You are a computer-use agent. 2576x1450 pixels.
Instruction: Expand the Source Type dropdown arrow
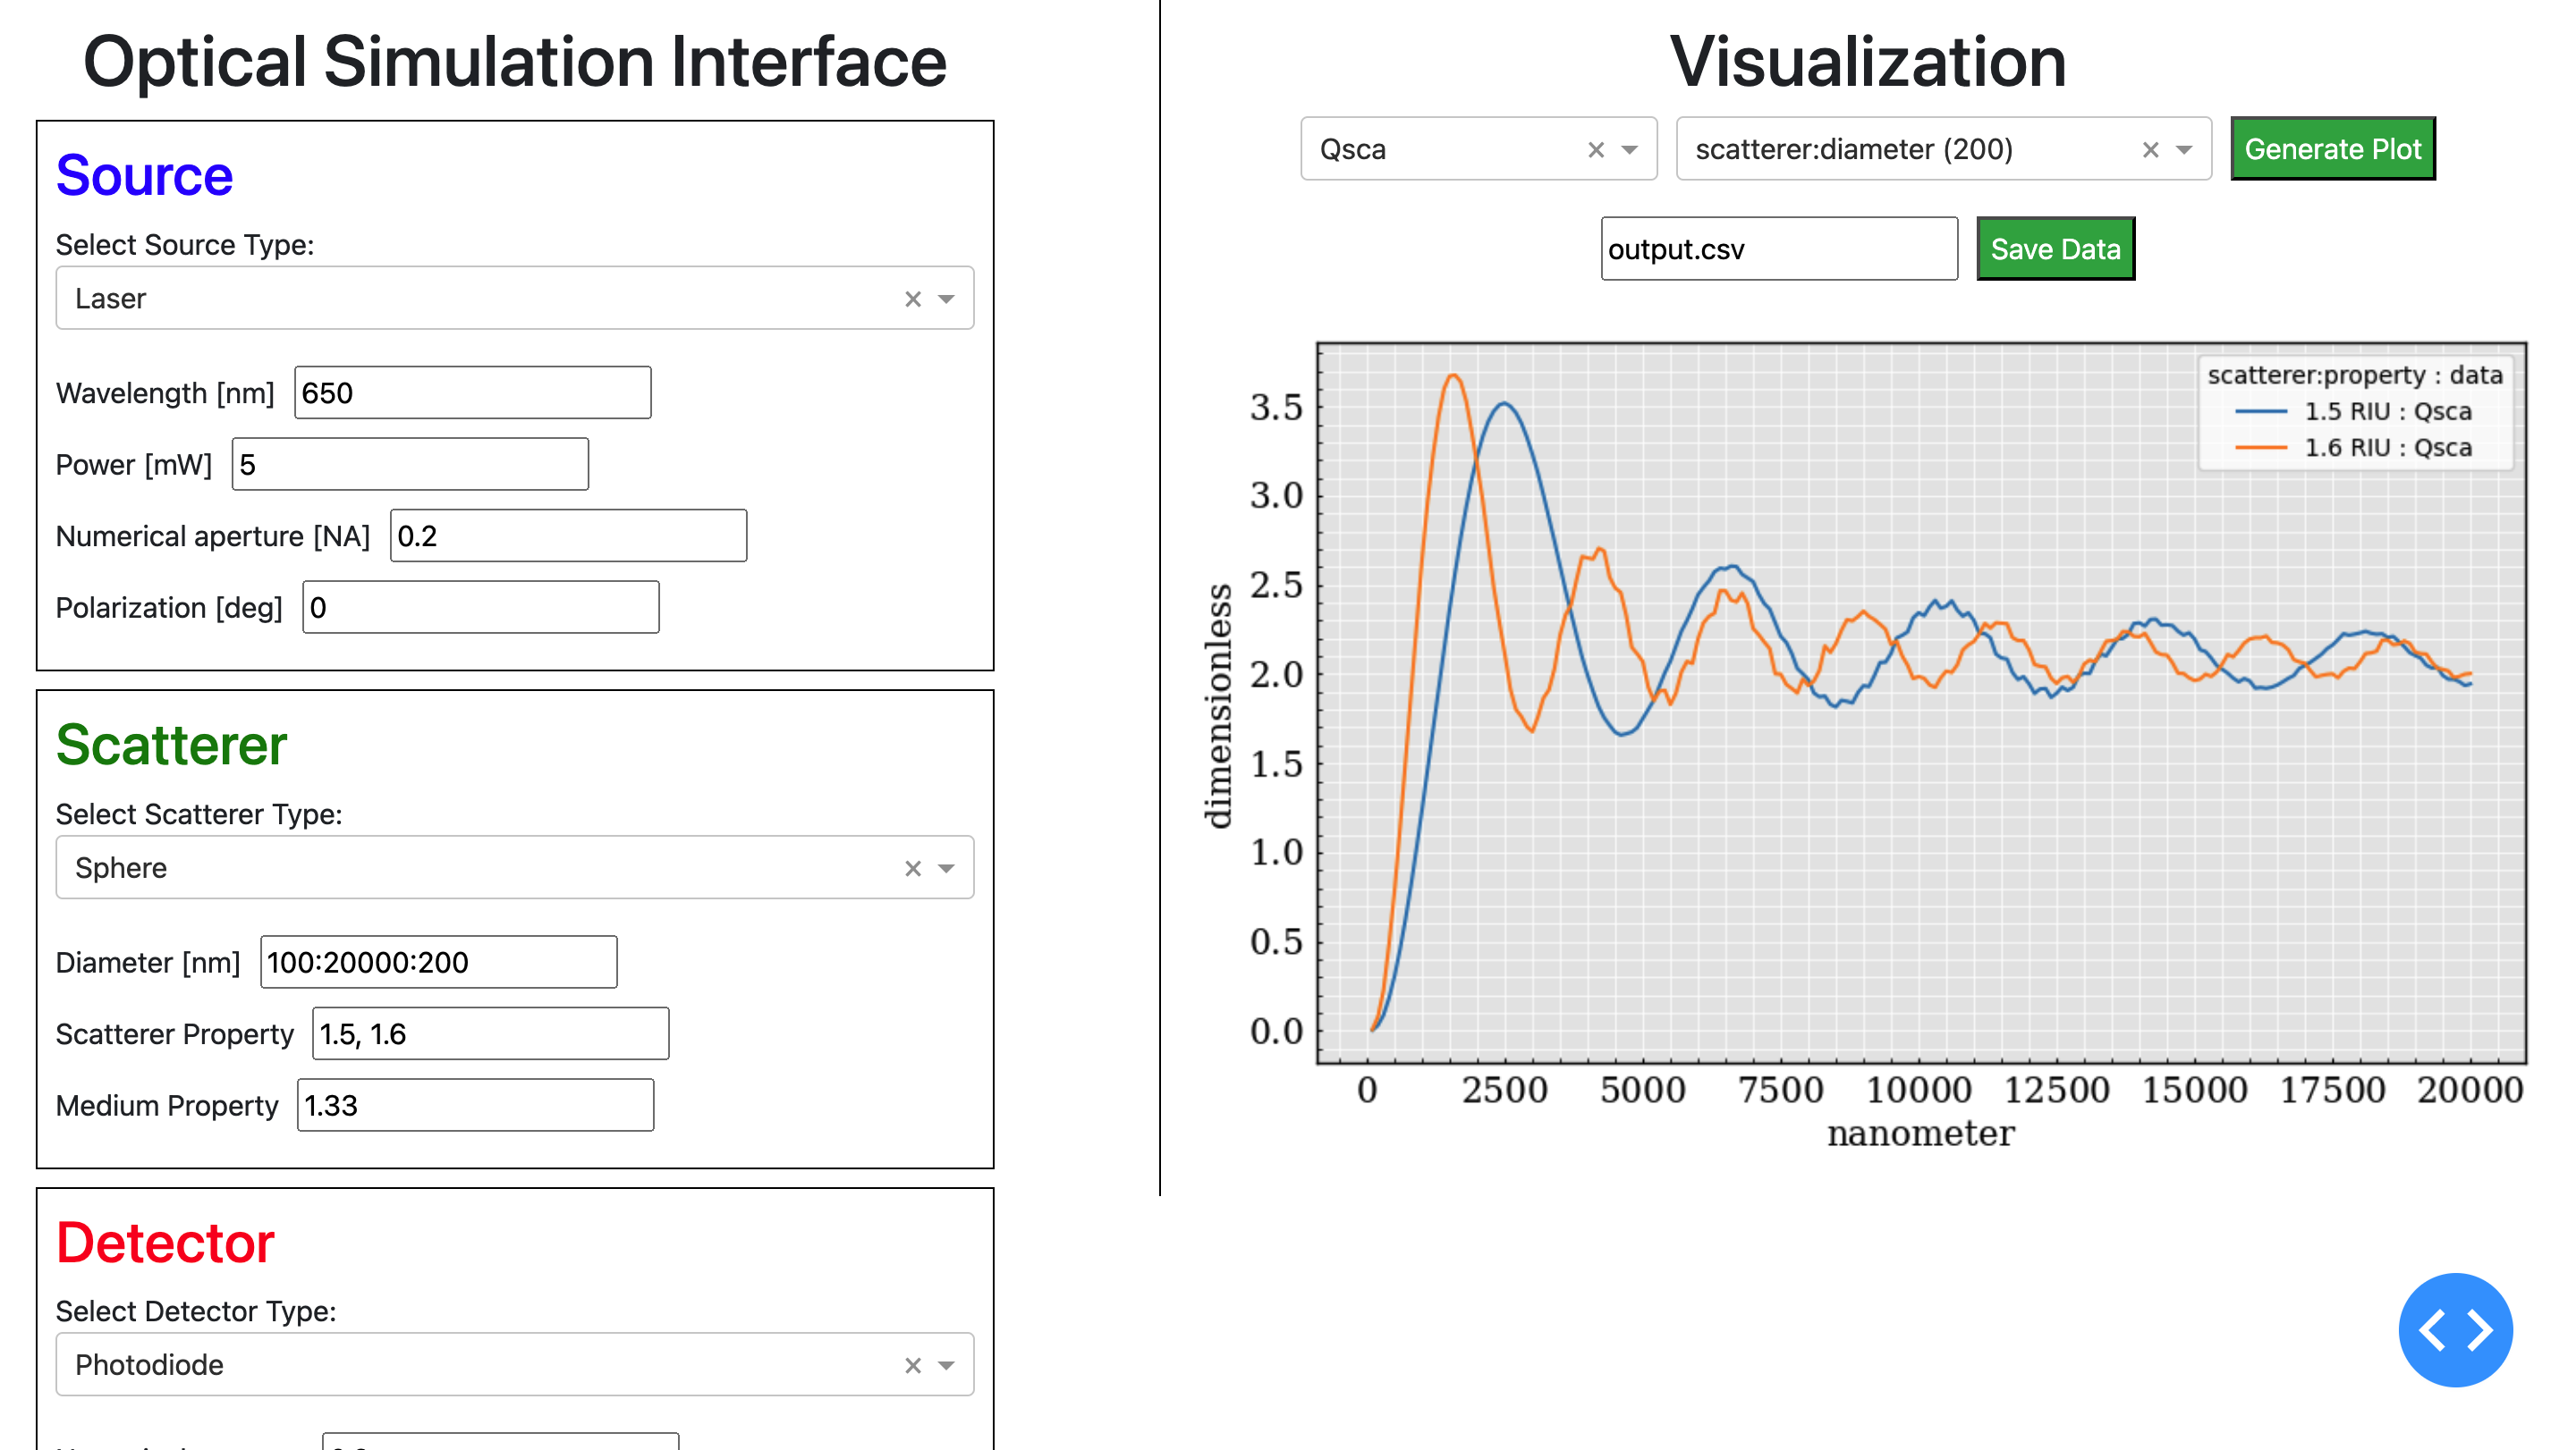tap(946, 299)
